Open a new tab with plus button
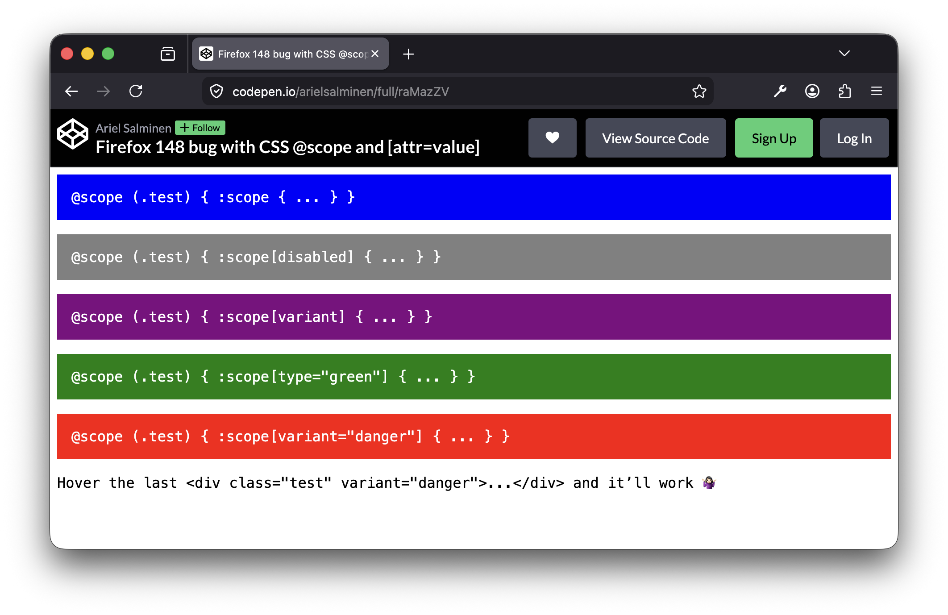The image size is (948, 615). (408, 54)
